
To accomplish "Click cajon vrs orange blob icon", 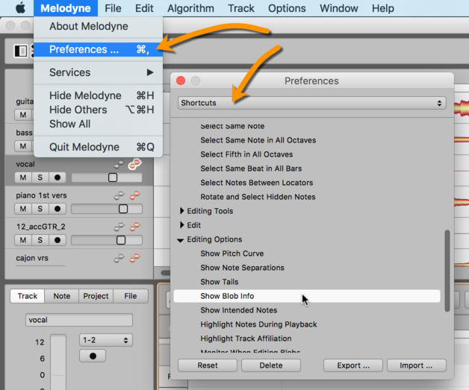I will point(135,258).
